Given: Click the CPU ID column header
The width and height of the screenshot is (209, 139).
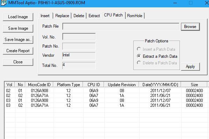Looking at the screenshot, I should pos(94,85).
